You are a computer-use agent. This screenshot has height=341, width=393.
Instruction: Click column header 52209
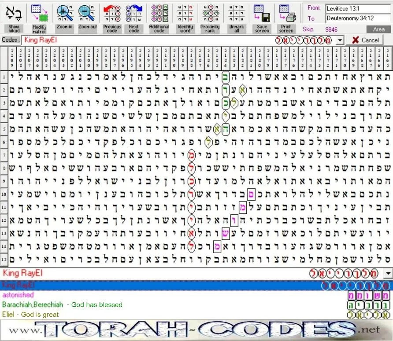[12, 58]
